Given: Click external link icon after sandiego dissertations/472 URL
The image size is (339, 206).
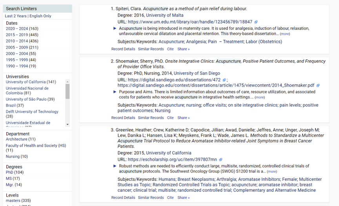Looking at the screenshot, I should coord(224,80).
